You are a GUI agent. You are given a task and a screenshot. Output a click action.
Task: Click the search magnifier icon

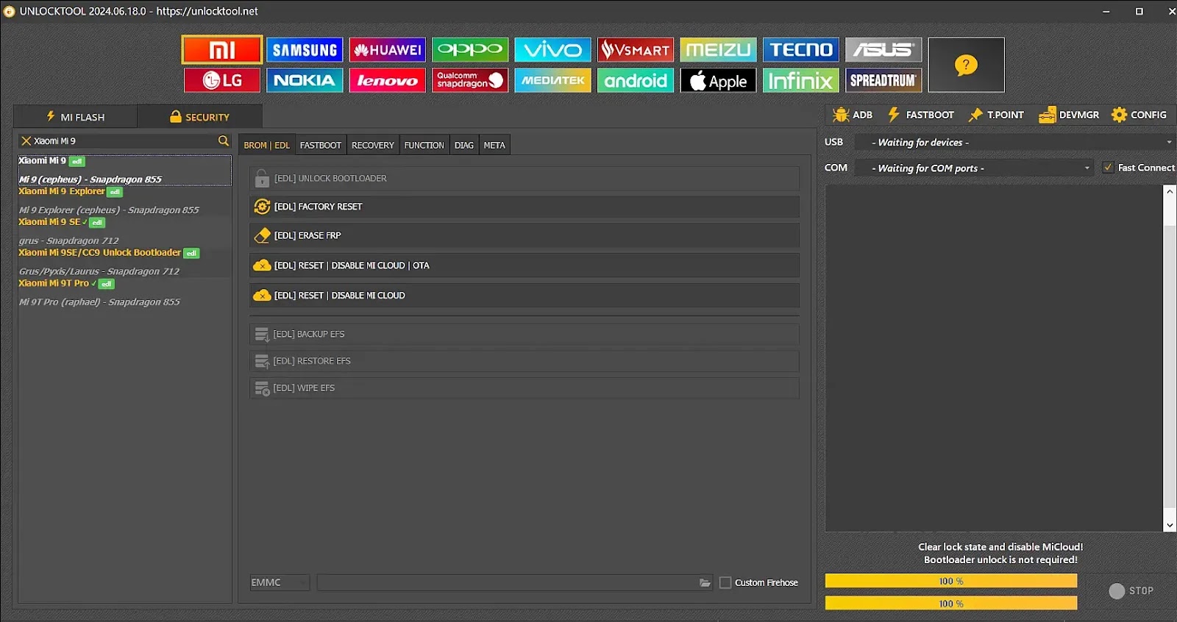click(224, 140)
